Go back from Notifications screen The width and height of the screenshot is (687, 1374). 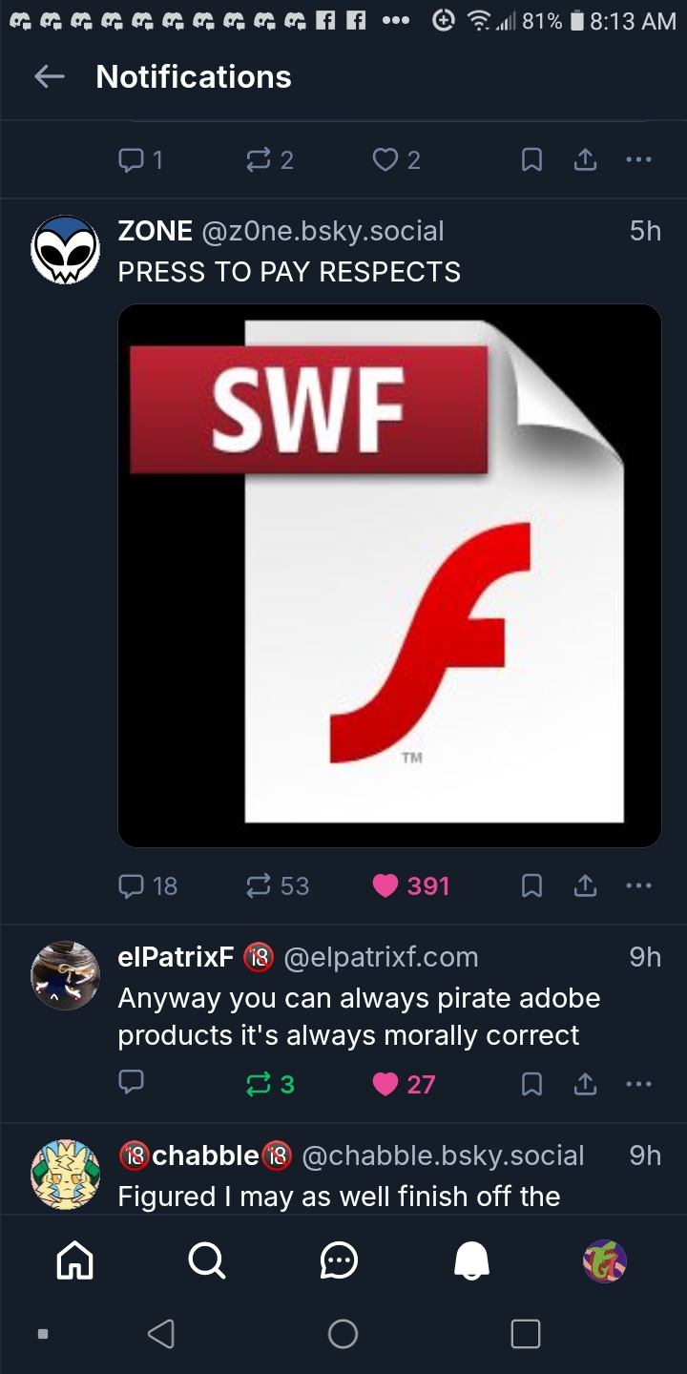pos(49,77)
